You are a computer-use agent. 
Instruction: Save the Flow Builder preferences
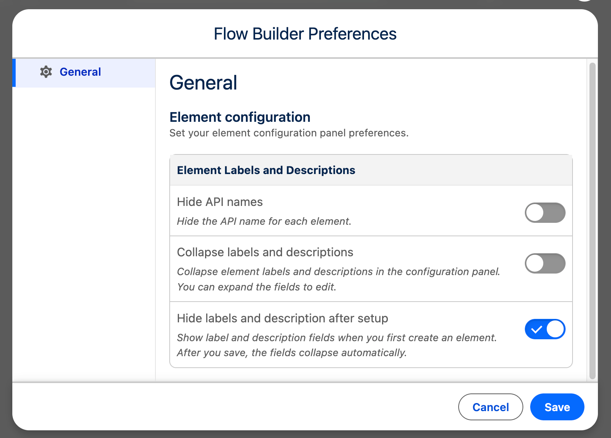(557, 407)
